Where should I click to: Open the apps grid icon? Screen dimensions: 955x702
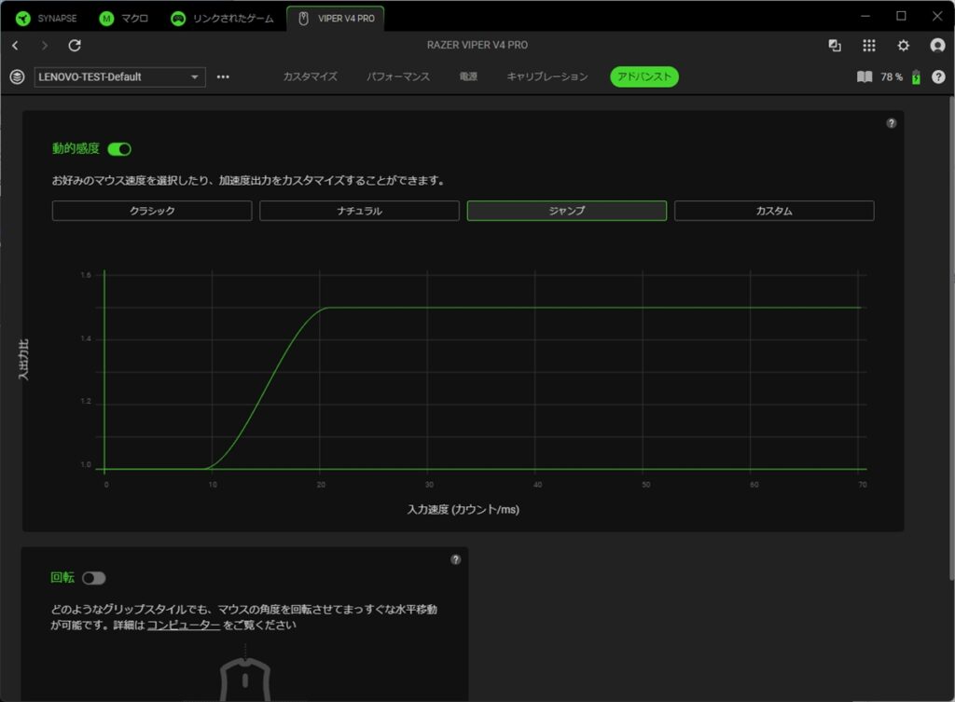[869, 46]
